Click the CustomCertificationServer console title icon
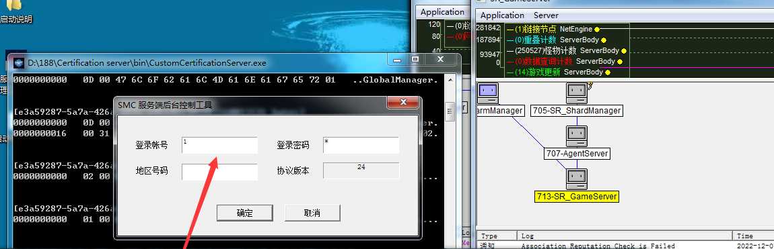 click(x=19, y=63)
